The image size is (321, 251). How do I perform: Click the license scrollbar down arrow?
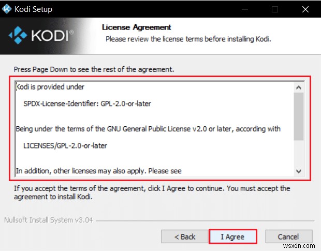point(298,171)
